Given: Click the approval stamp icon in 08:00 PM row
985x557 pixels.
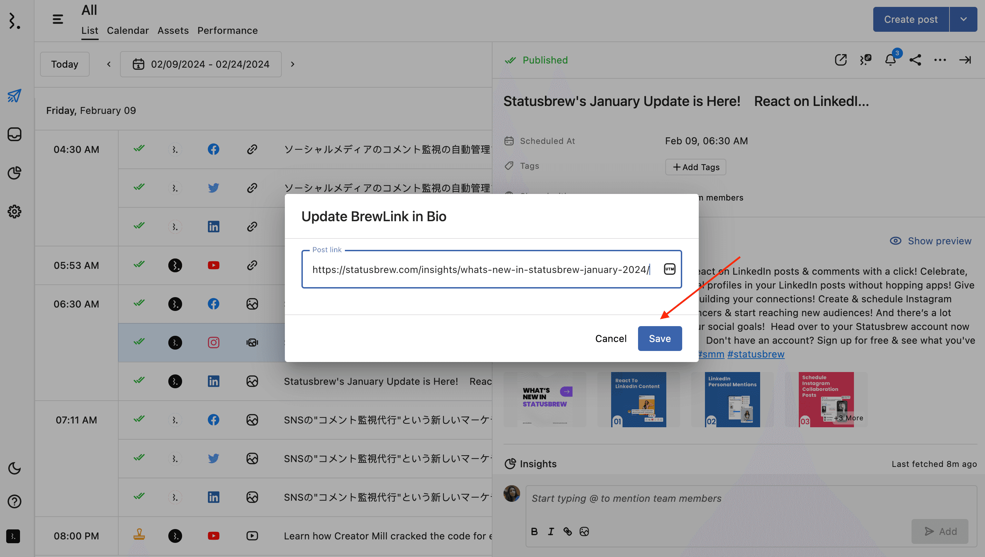Looking at the screenshot, I should click(139, 535).
